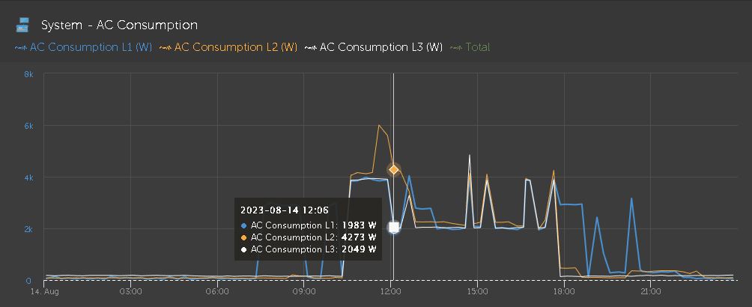Image resolution: width=752 pixels, height=307 pixels.
Task: Click the blue L1 spike after 20:00
Action: pyautogui.click(x=631, y=198)
